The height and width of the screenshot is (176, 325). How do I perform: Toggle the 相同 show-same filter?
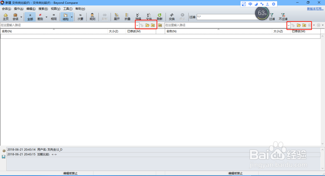point(54,17)
